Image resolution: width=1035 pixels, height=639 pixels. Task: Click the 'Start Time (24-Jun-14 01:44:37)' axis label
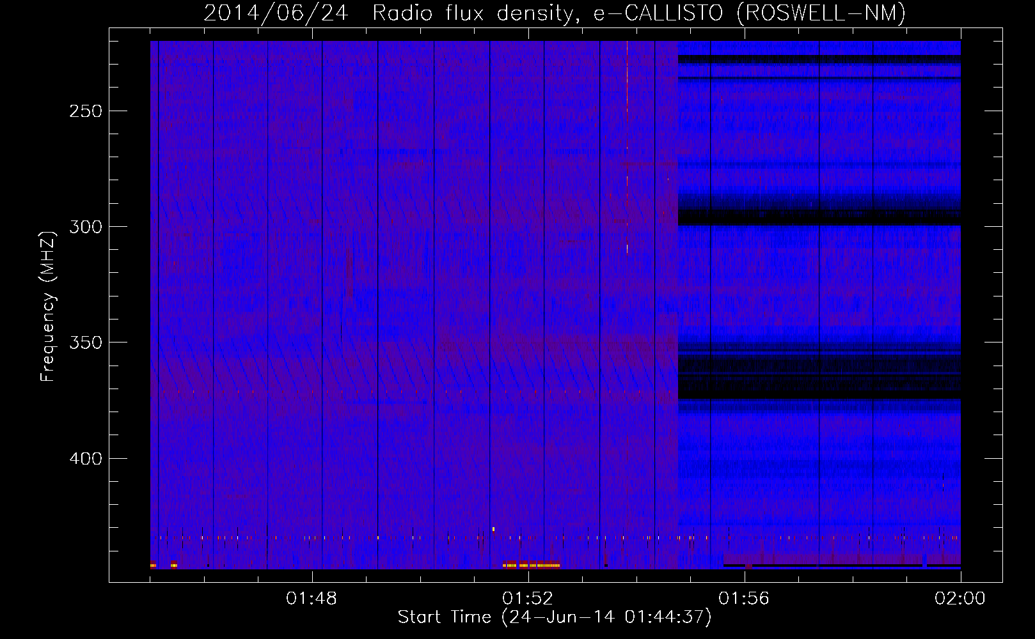[554, 617]
